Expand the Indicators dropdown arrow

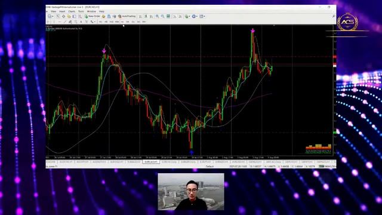[189, 16]
